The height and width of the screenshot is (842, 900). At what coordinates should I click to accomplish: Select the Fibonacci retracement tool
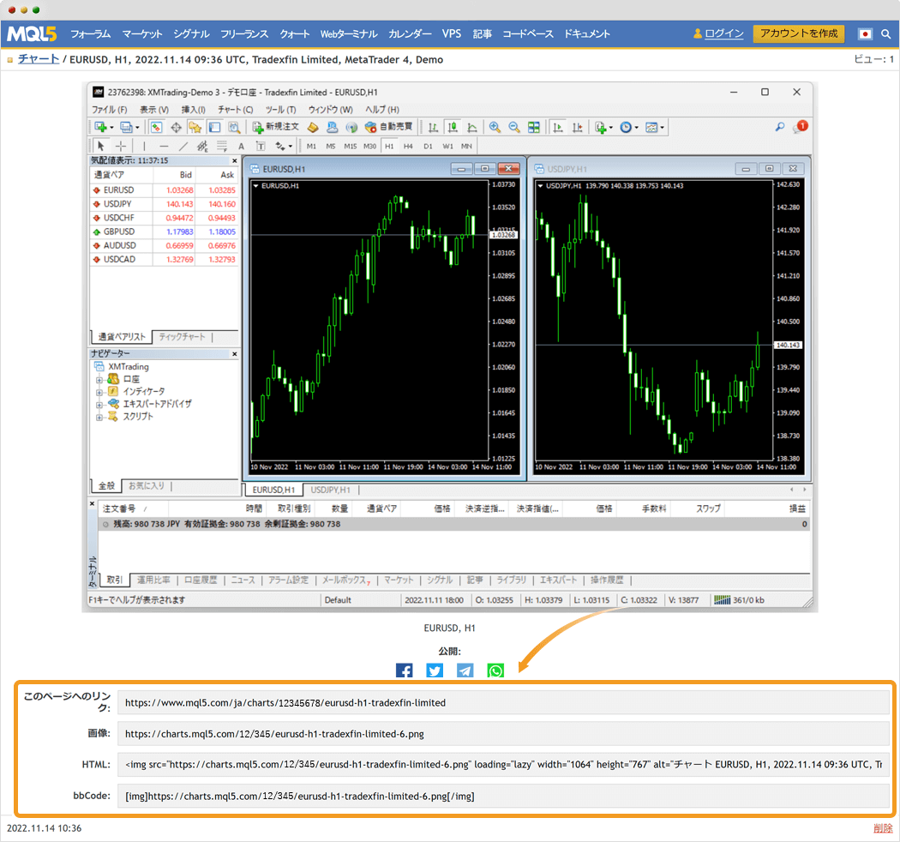tap(221, 146)
